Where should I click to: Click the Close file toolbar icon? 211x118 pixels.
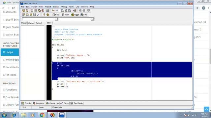tap(43, 10)
